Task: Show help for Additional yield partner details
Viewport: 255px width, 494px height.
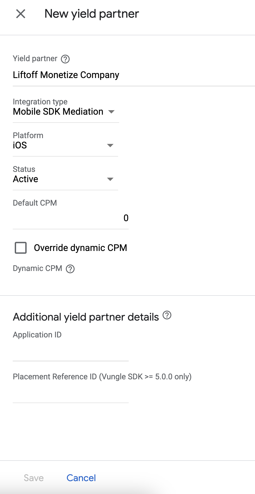Action: [x=167, y=315]
